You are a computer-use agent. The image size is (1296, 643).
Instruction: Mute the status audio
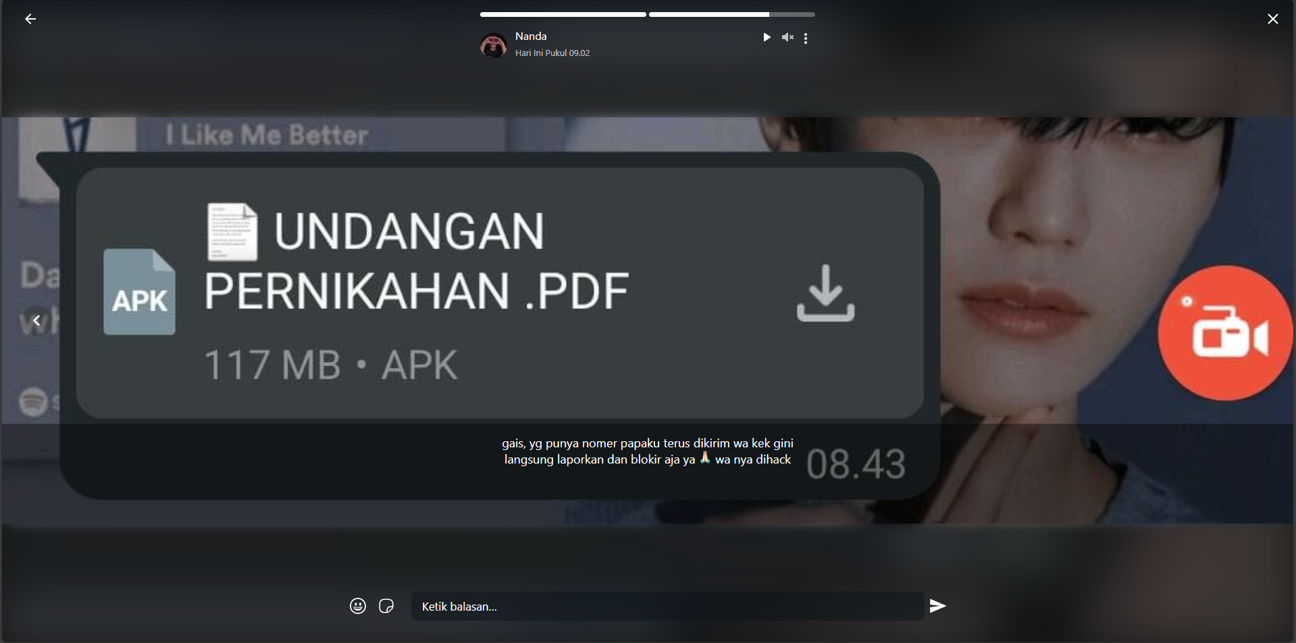pos(787,38)
